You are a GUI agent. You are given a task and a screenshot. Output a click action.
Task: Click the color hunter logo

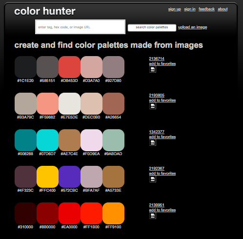click(45, 11)
